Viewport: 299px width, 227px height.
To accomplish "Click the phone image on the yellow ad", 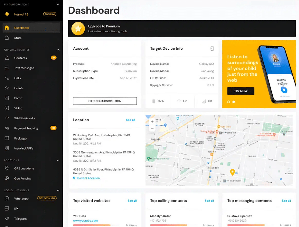I will point(277,75).
